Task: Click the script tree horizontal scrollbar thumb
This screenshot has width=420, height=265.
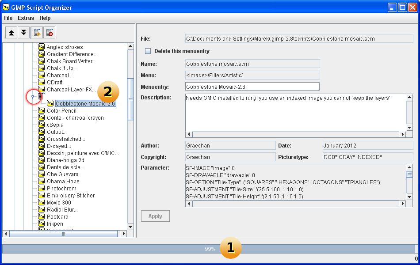Action: coord(64,234)
